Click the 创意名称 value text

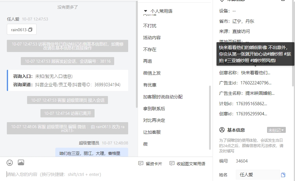256,73
